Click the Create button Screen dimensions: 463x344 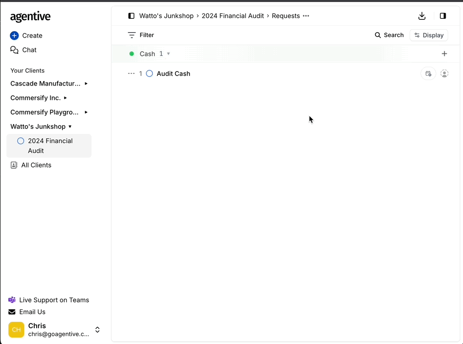click(26, 36)
